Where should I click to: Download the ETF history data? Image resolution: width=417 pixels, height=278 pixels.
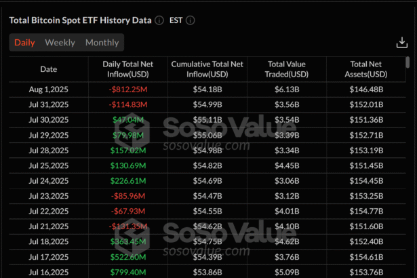point(401,43)
